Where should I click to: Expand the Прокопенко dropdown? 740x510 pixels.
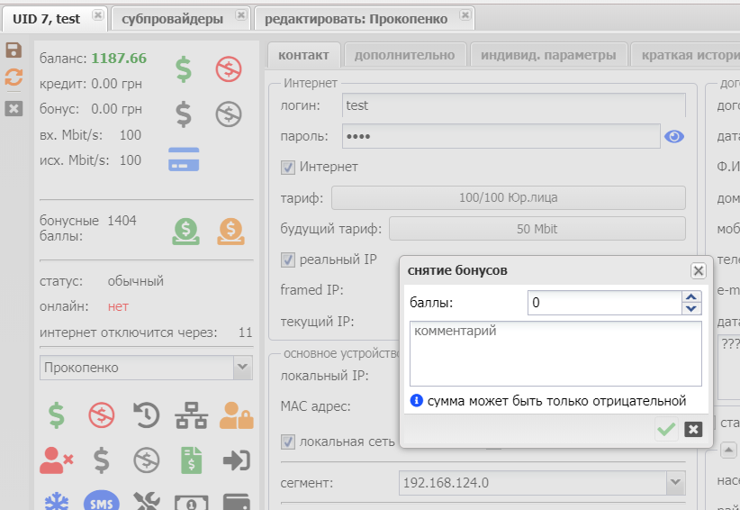(x=242, y=368)
